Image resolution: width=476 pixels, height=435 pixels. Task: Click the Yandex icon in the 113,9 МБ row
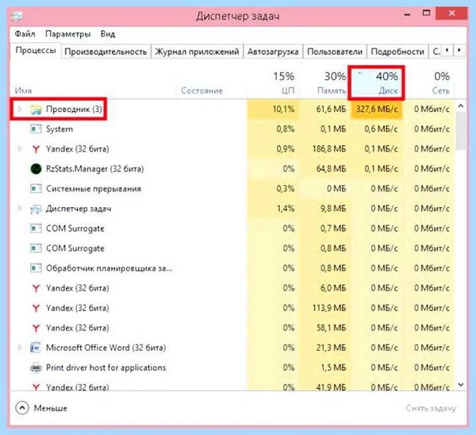tap(36, 308)
